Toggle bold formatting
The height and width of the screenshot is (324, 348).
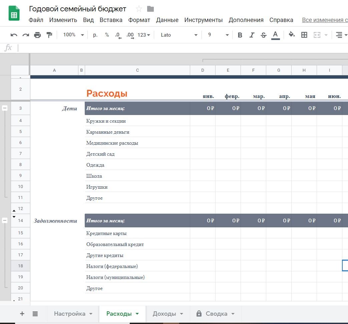(x=240, y=35)
